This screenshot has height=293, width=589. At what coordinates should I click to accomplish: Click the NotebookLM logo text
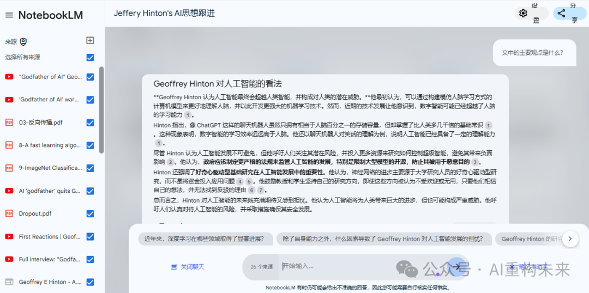pos(51,15)
